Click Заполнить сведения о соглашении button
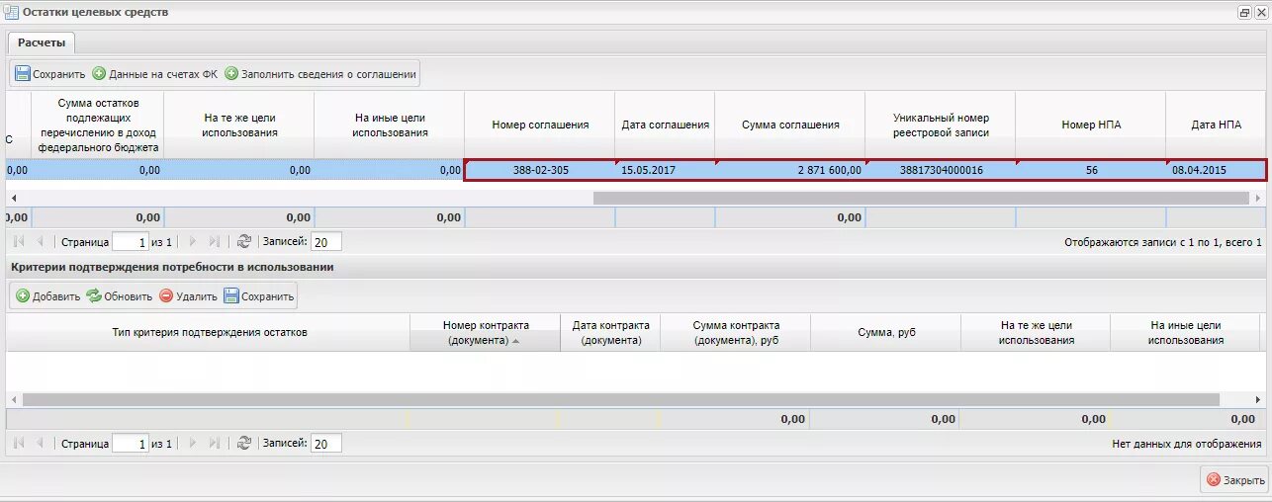 tap(320, 74)
